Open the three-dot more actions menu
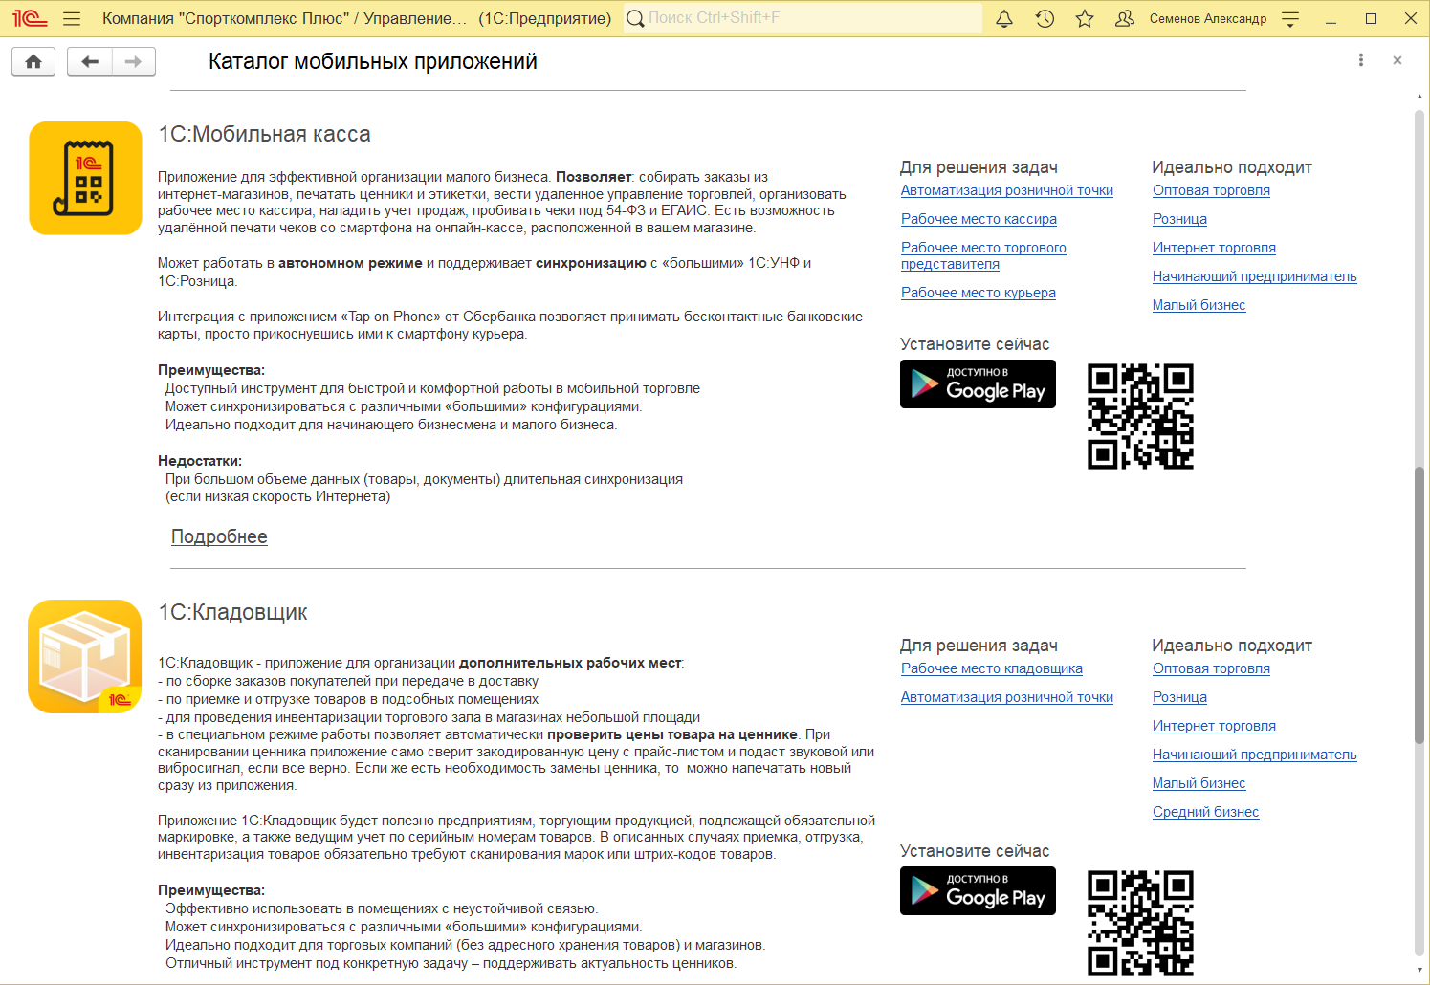The height and width of the screenshot is (985, 1430). [x=1360, y=60]
